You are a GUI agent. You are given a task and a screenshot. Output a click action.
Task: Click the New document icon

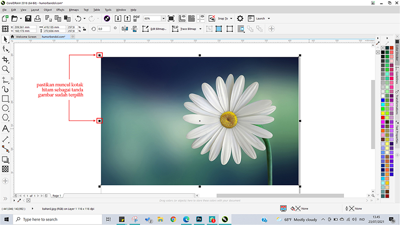click(x=5, y=18)
